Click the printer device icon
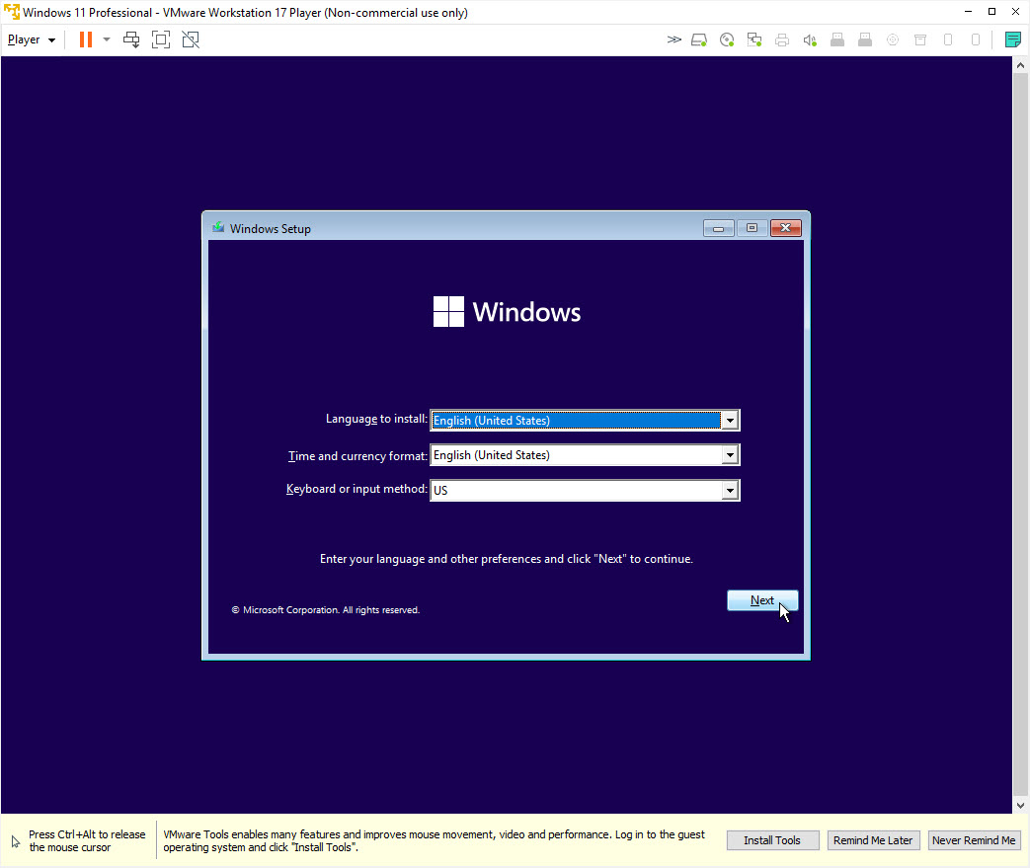 click(781, 39)
